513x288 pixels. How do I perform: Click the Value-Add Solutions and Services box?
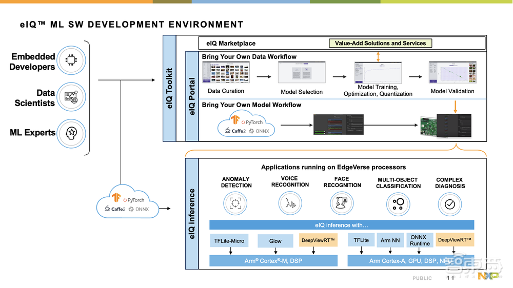(x=380, y=44)
